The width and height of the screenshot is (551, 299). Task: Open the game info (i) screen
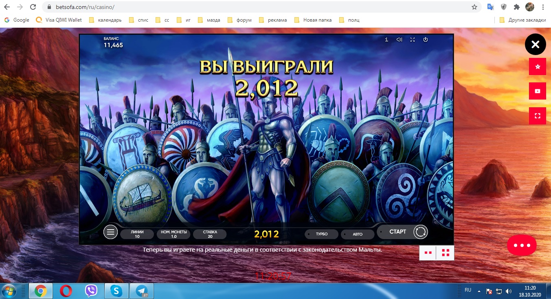coord(386,40)
